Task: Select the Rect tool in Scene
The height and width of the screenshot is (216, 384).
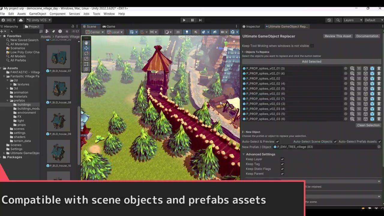Action: 86,64
